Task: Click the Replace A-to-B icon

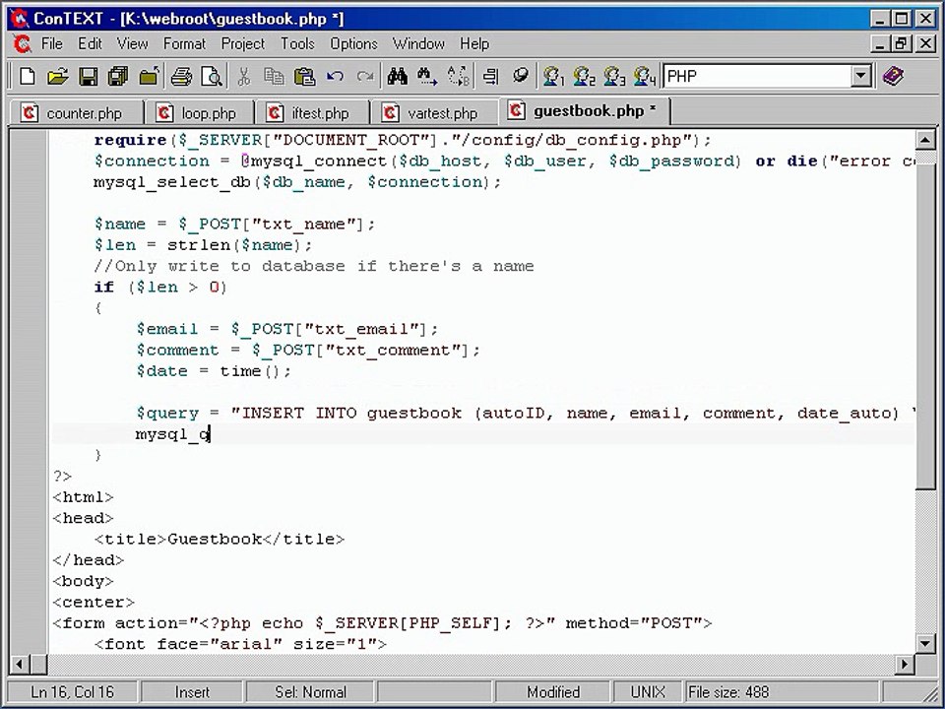Action: 458,77
